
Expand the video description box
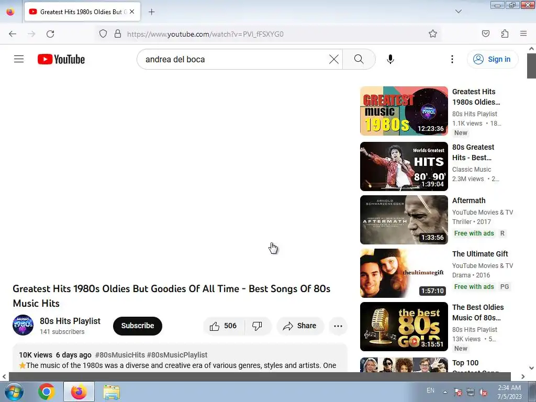click(x=180, y=359)
